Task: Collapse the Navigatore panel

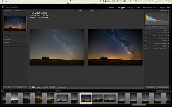Action: point(4,11)
